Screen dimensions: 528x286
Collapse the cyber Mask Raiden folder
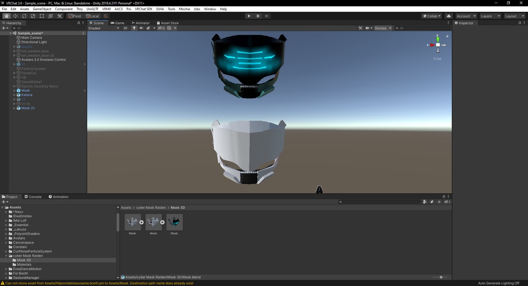point(6,256)
